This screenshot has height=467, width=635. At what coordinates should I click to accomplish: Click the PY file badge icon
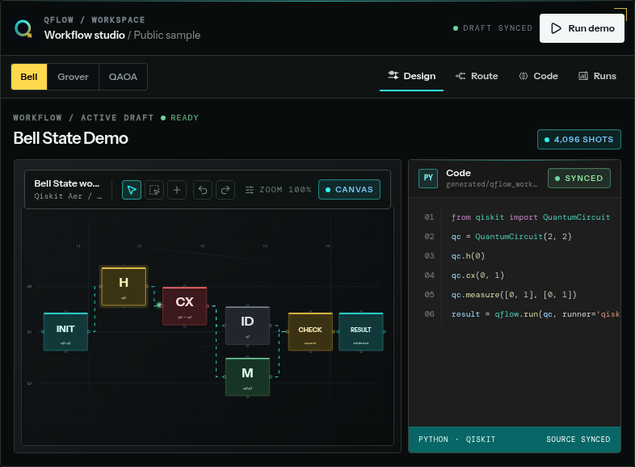coord(428,179)
